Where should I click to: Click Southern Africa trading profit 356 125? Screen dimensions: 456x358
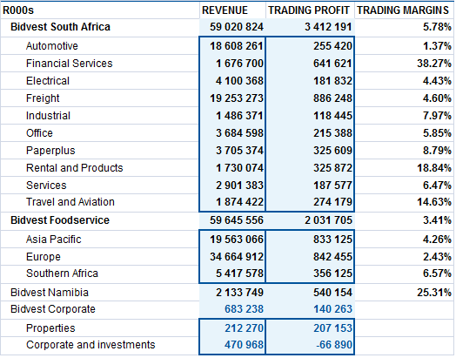[332, 274]
